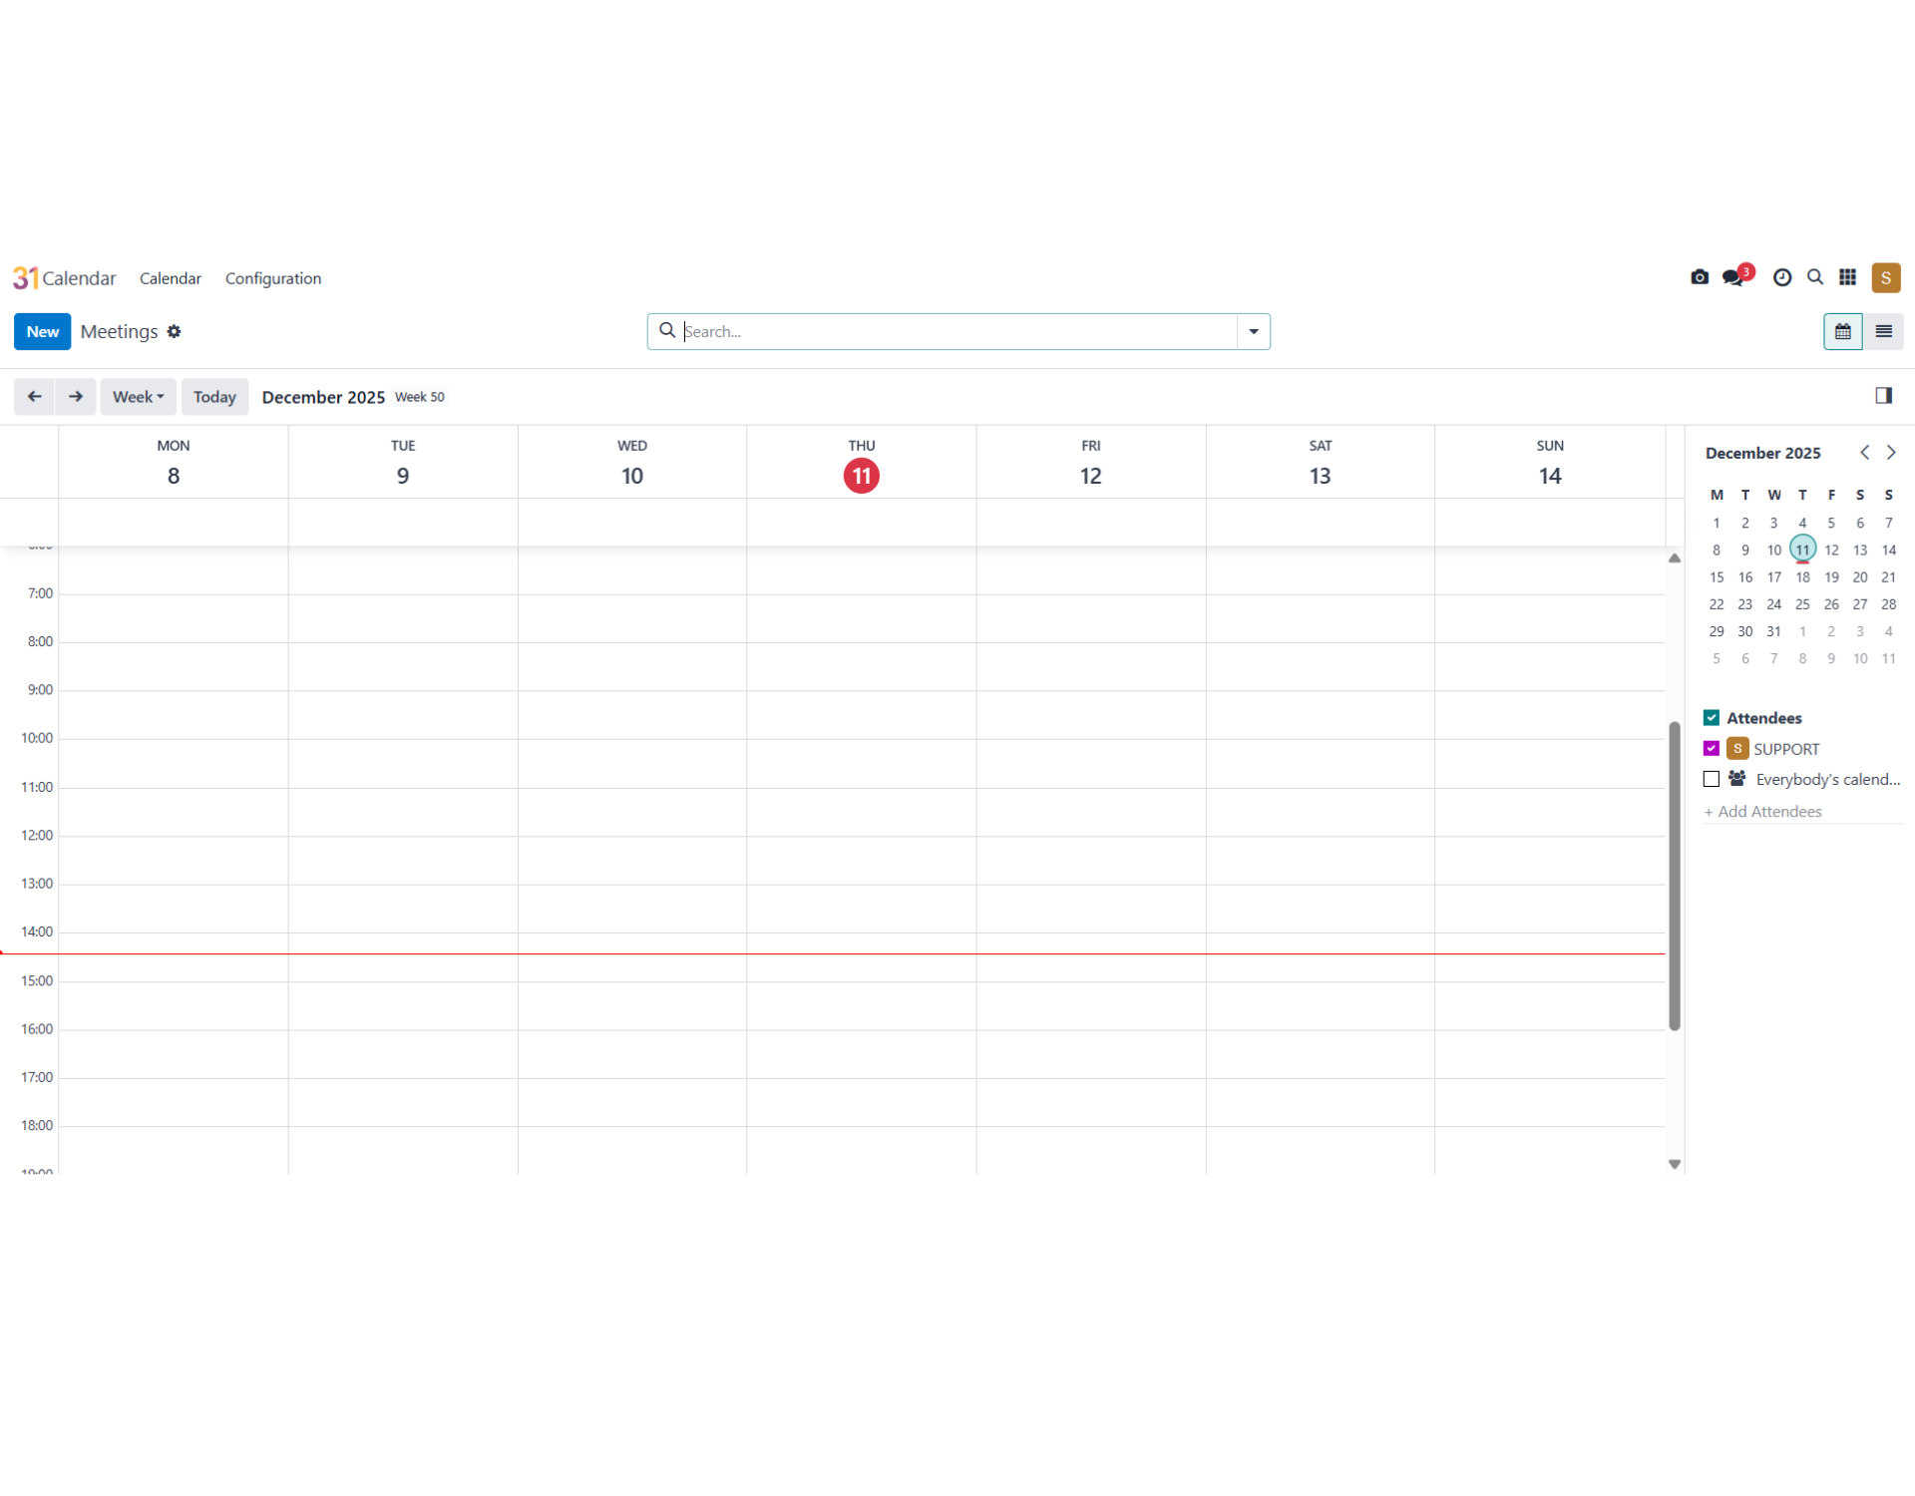Click the Meetings gear settings icon

(175, 332)
